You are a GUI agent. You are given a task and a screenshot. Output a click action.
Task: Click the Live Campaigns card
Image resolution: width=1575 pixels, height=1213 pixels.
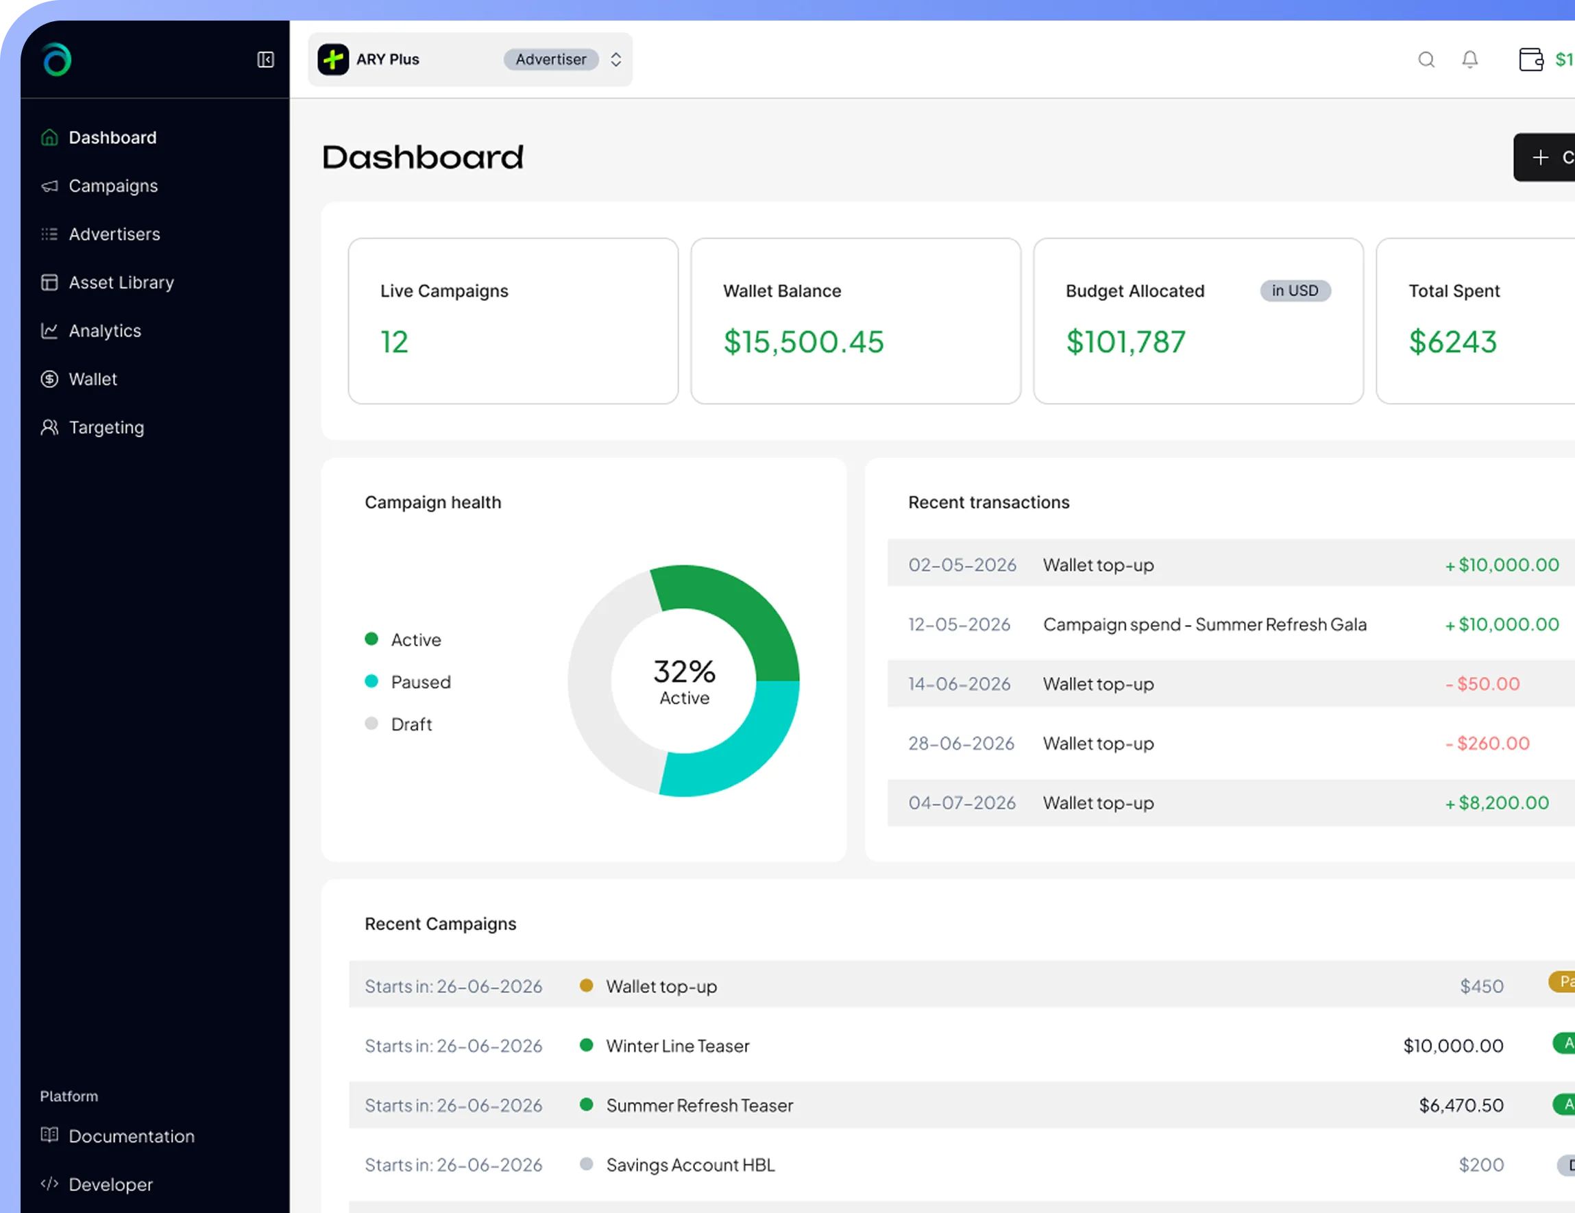(513, 321)
